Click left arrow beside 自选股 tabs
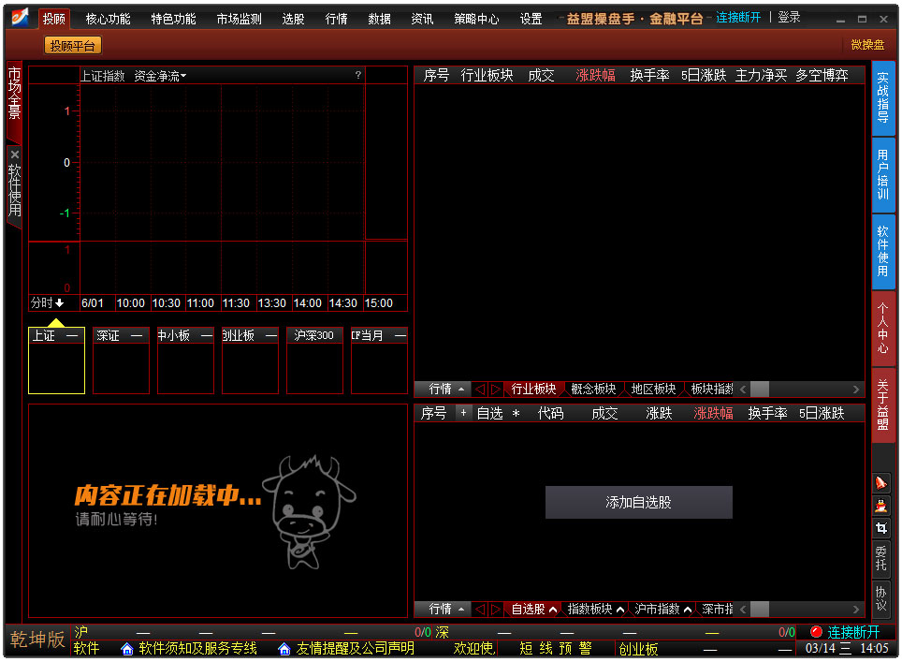This screenshot has width=902, height=662. [480, 609]
